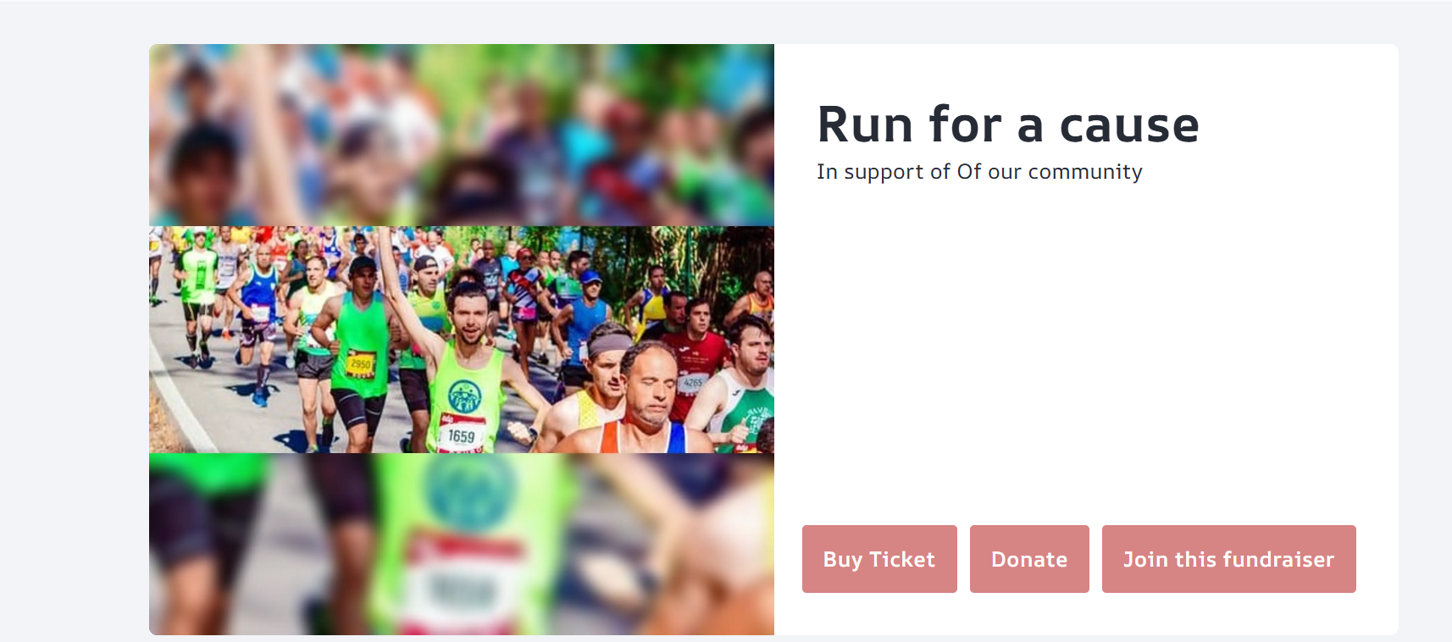Join this fundraiser via the button
This screenshot has height=642, width=1452.
pyautogui.click(x=1228, y=559)
